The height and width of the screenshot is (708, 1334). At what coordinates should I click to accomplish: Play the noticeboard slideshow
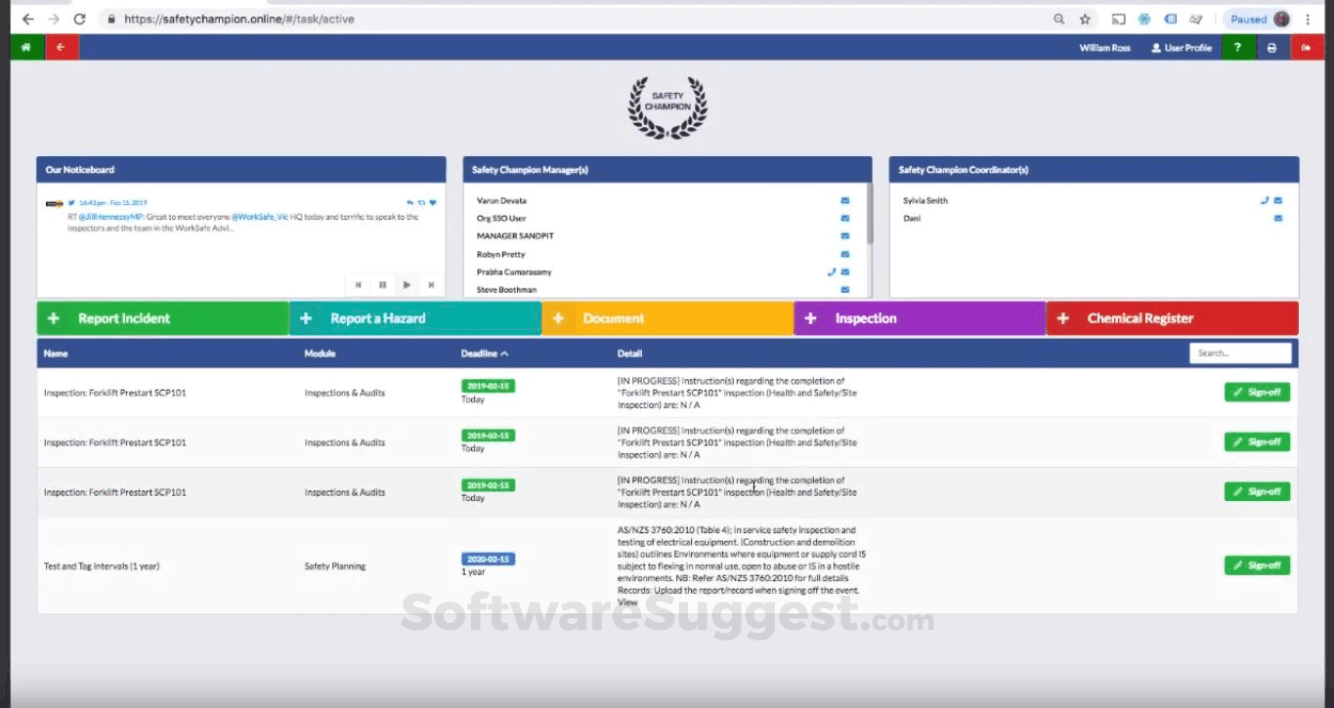[x=406, y=284]
